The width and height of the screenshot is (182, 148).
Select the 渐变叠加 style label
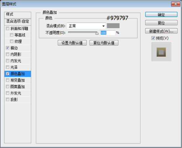[x=17, y=80]
